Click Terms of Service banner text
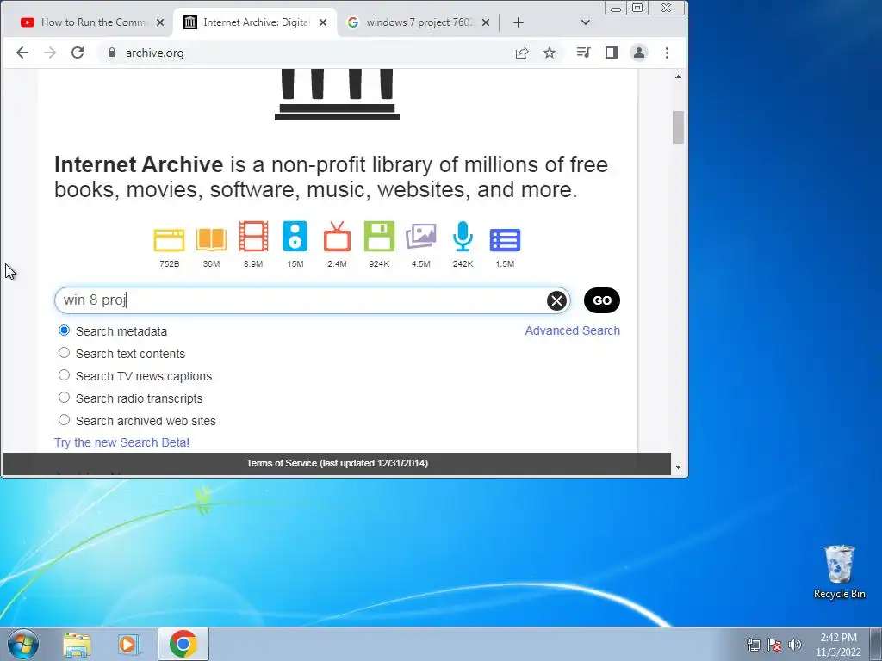Viewport: 882px width, 661px height. [337, 464]
